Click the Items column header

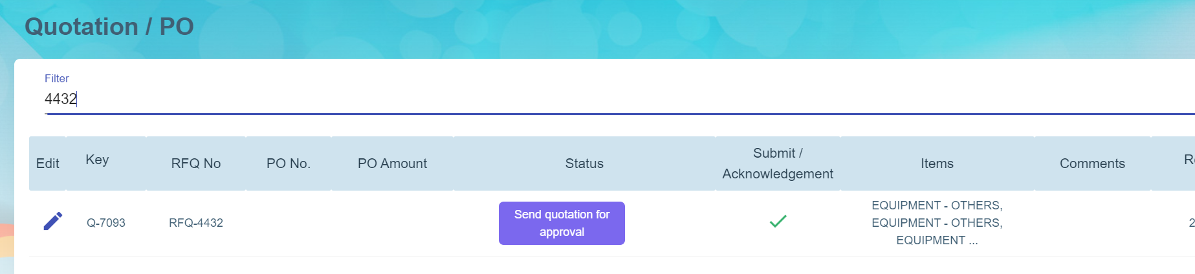click(x=936, y=163)
